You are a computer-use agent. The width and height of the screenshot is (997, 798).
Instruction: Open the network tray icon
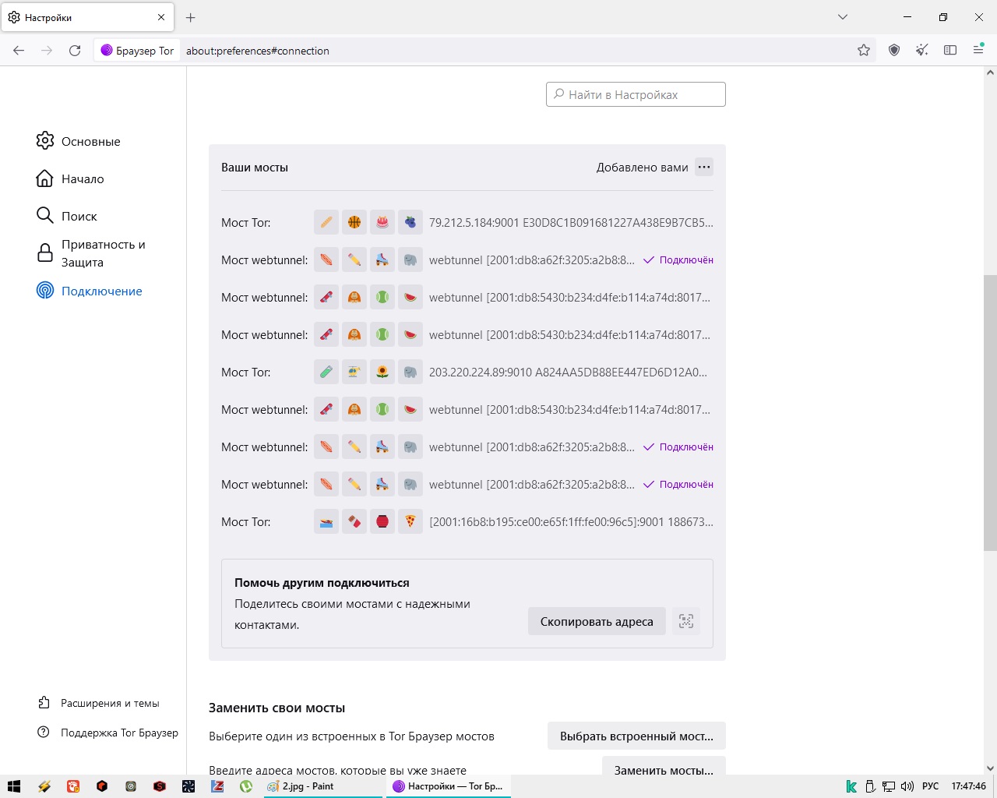tap(889, 786)
